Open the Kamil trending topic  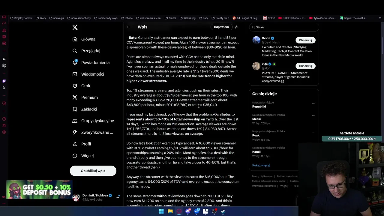tap(256, 152)
